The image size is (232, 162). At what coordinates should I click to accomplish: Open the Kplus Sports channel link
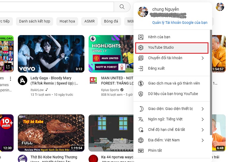110,90
